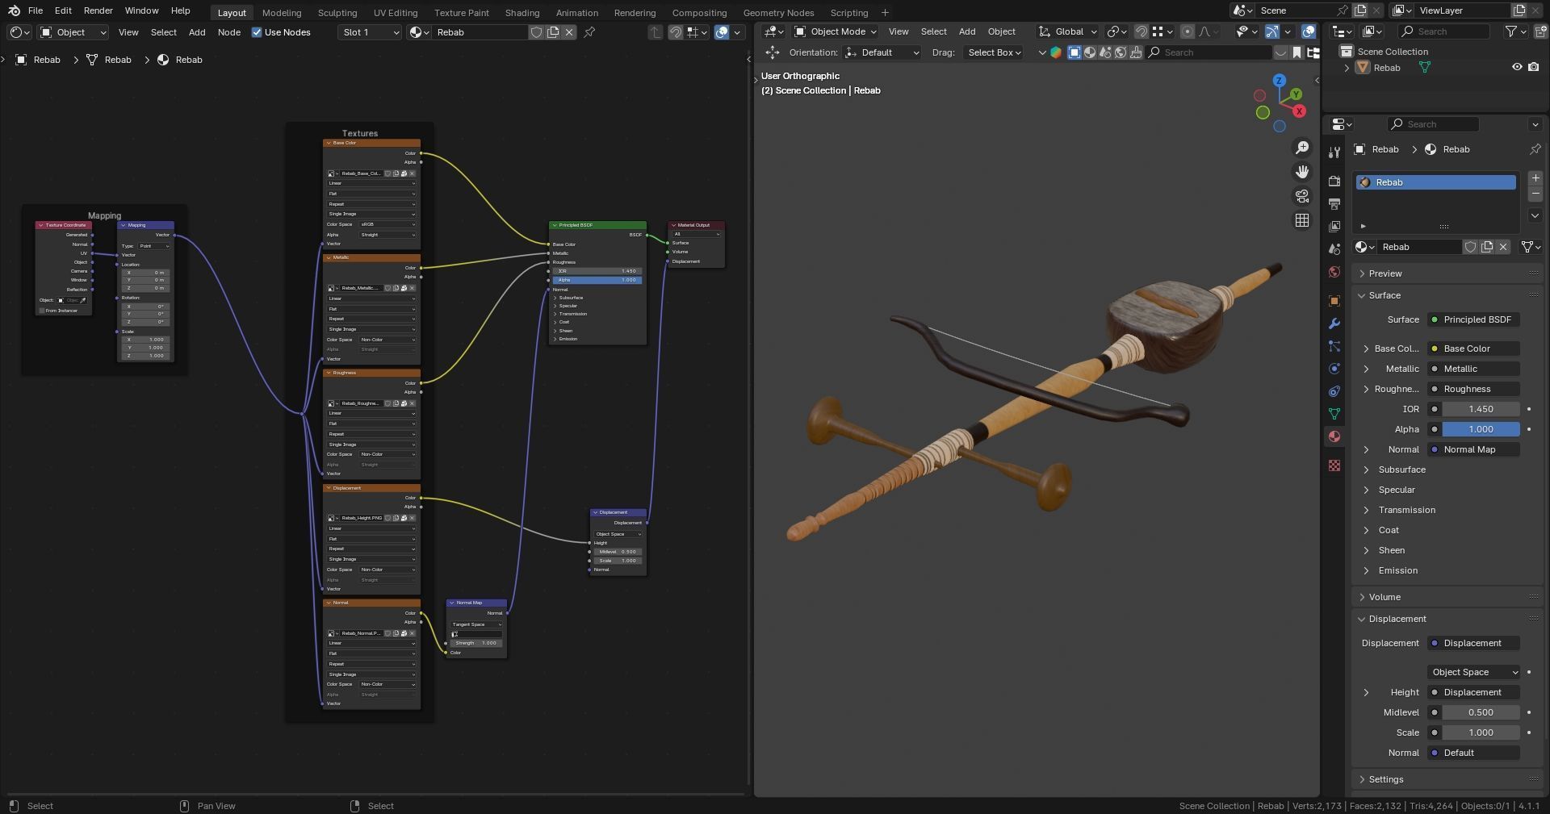Switch to orthographic grid view icon
This screenshot has width=1550, height=814.
1301,220
